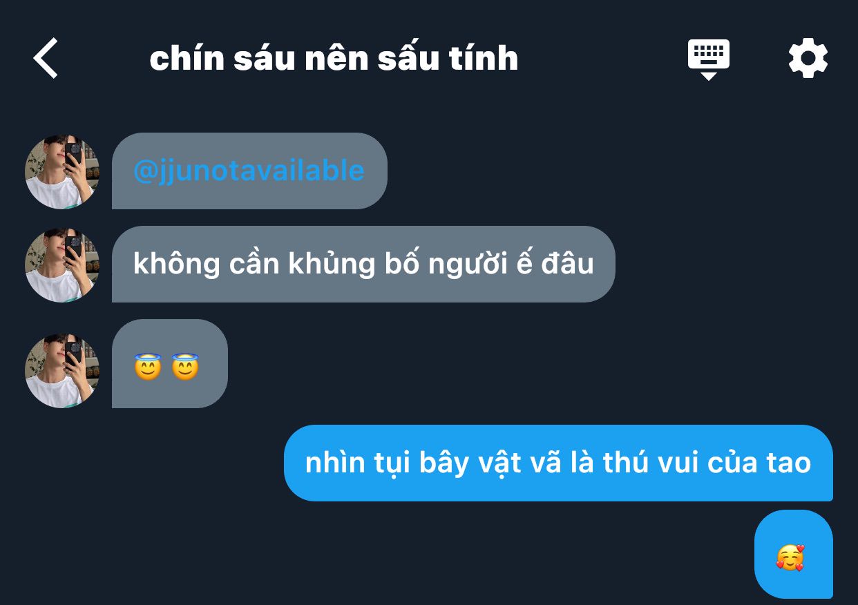Tap the small blue bubble with hearts emoji
This screenshot has width=858, height=605.
pos(794,554)
